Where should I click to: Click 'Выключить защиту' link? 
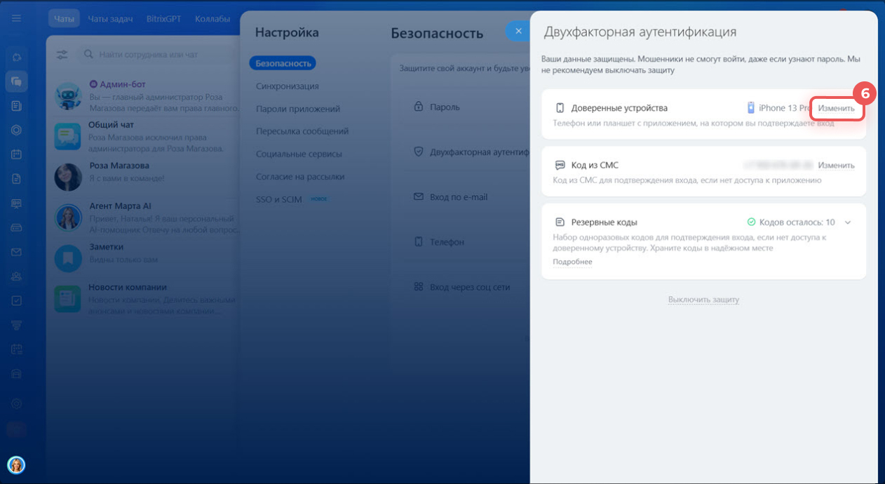(703, 300)
